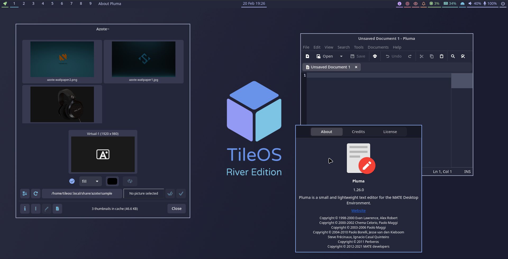The image size is (508, 259).
Task: Open the File menu in Pluma
Action: pos(306,47)
